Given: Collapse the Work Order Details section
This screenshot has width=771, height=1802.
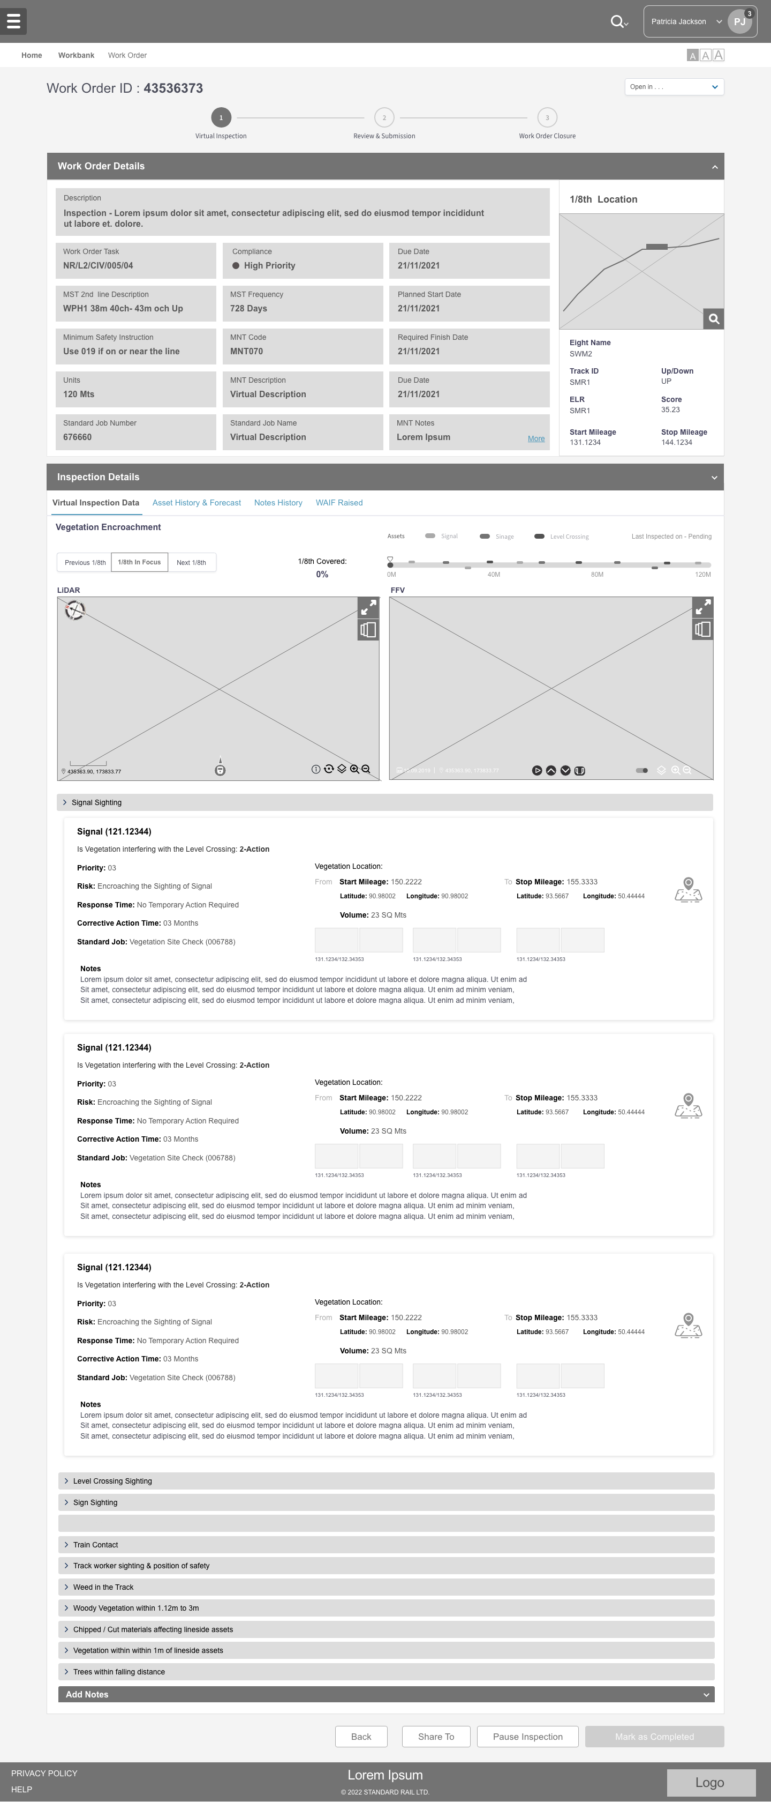Looking at the screenshot, I should pyautogui.click(x=714, y=167).
